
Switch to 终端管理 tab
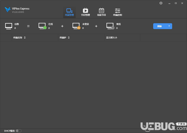click(x=69, y=12)
